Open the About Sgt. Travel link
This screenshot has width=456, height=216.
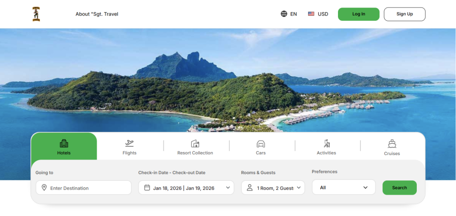pos(97,14)
